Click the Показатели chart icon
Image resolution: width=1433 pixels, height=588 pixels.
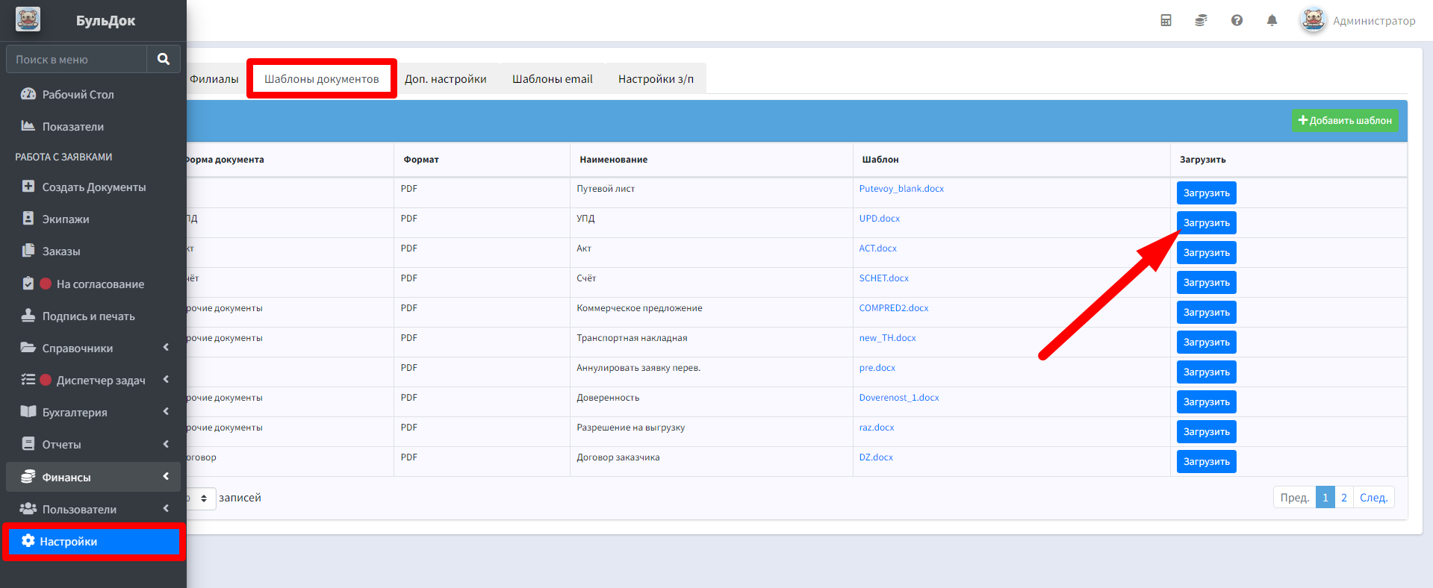pos(28,126)
